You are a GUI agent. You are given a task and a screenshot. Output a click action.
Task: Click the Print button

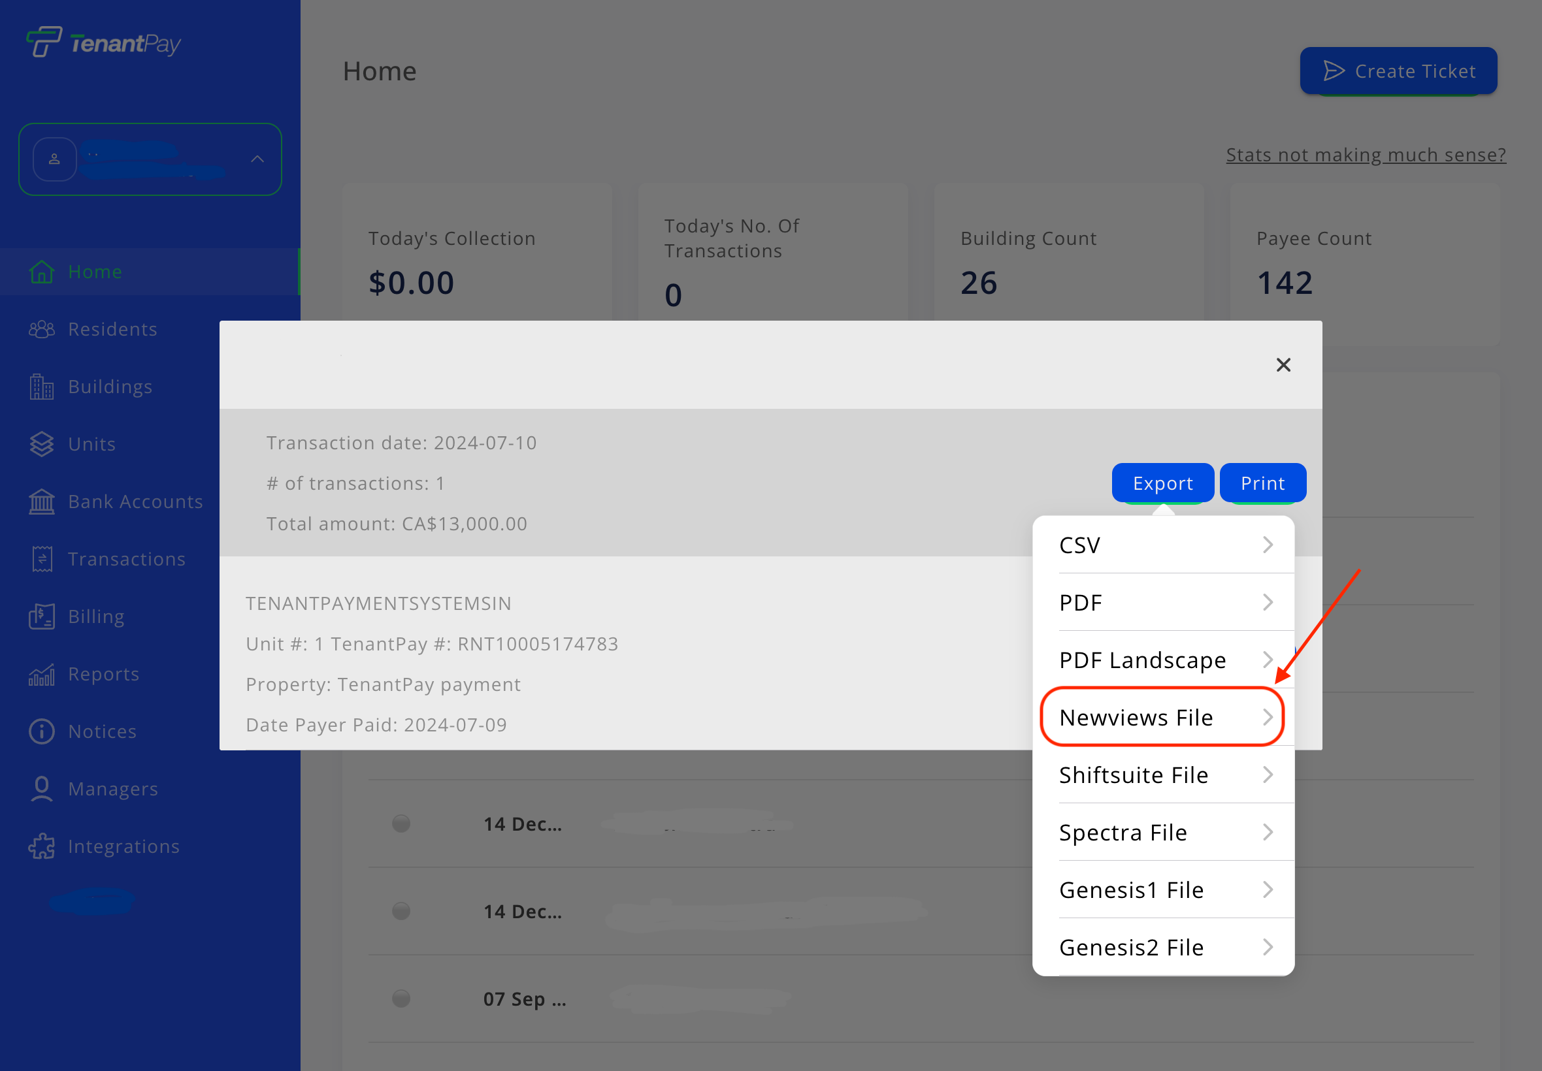pos(1262,483)
